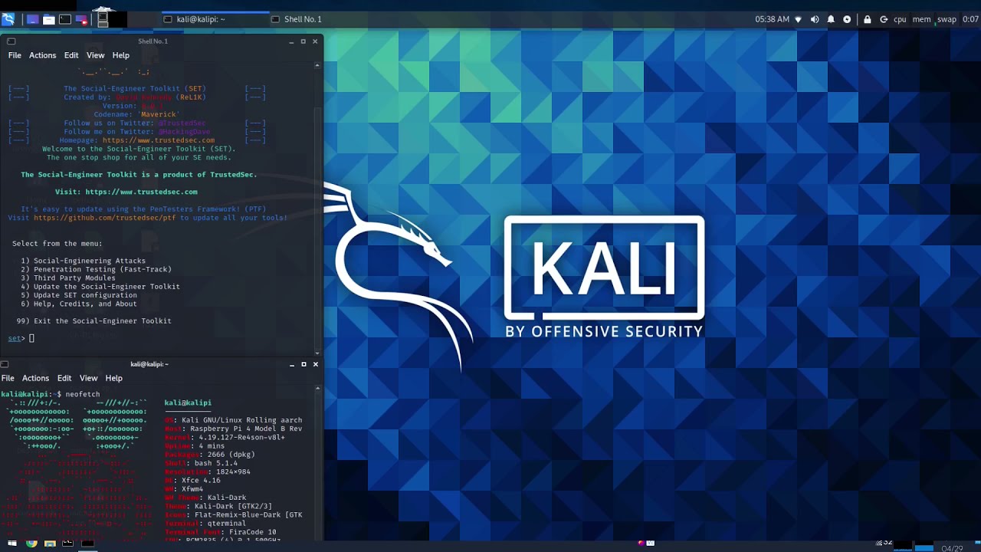Open Help menu in kali@kalipi window
Viewport: 981px width, 552px height.
pyautogui.click(x=114, y=378)
